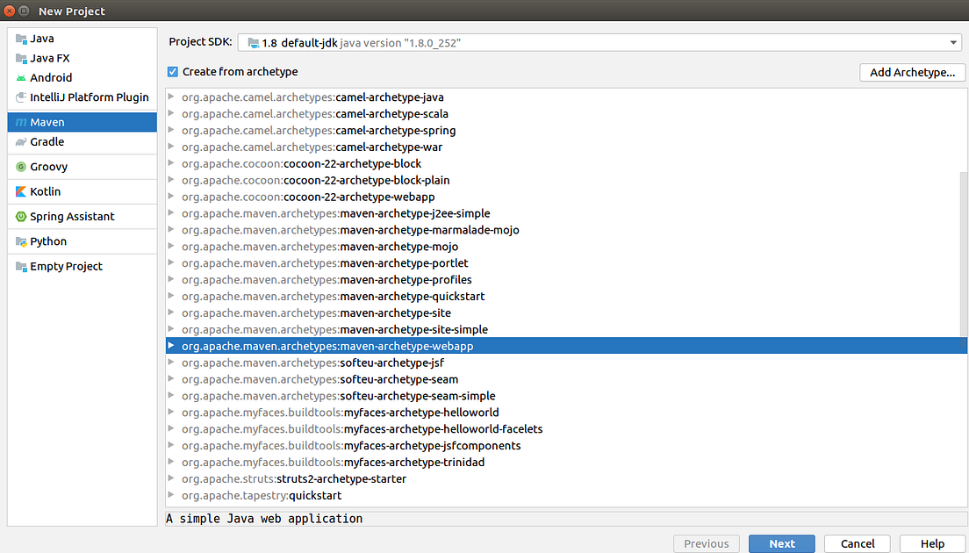This screenshot has height=553, width=969.
Task: Click Next to proceed
Action: [781, 543]
